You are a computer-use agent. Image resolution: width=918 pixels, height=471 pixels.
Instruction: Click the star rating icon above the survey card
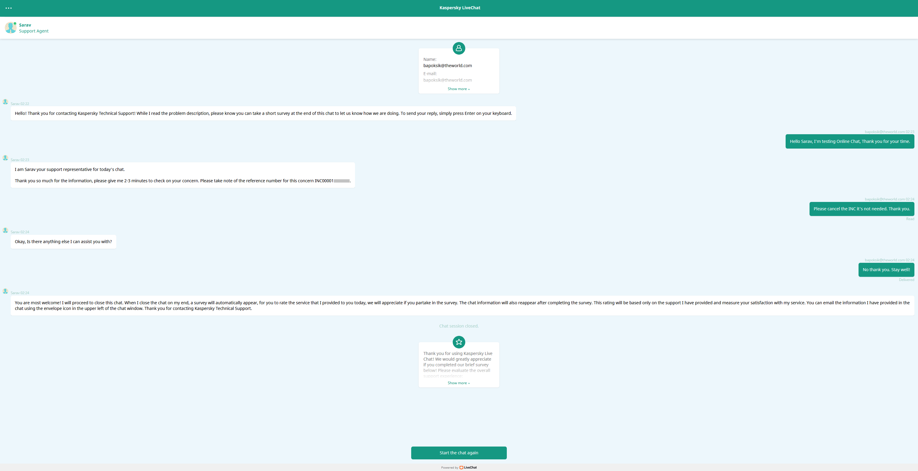[x=459, y=342]
